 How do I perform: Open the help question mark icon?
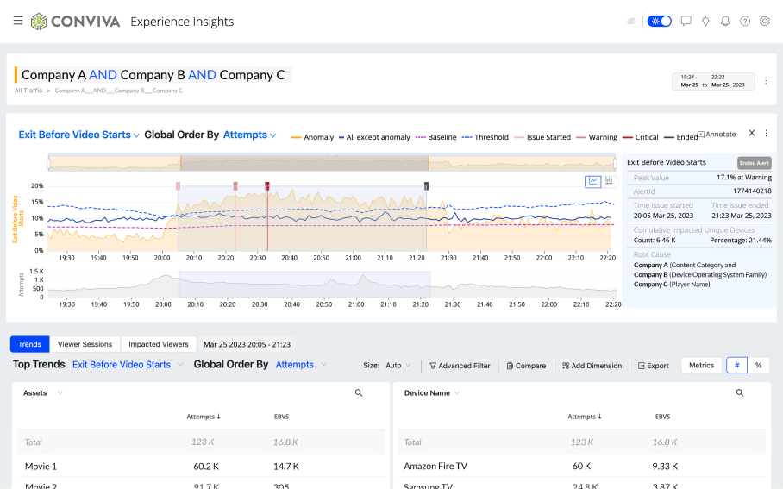point(745,21)
